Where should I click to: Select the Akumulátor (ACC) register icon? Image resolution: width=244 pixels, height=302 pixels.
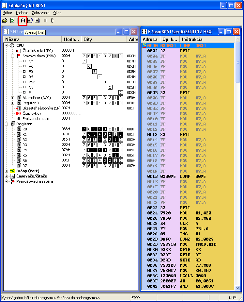[19, 98]
